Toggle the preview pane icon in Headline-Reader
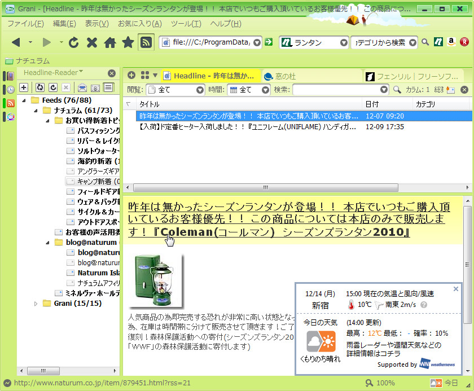 tap(96, 87)
